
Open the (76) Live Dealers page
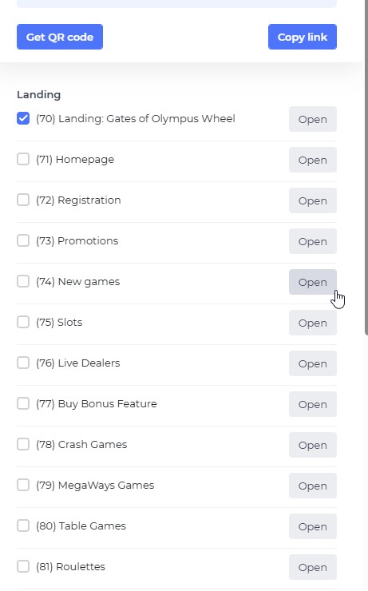[313, 363]
